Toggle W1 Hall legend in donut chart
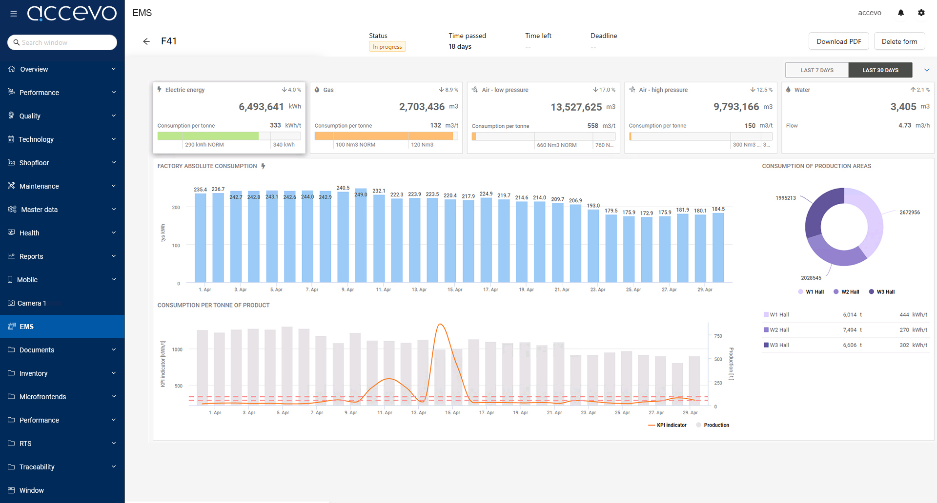The image size is (937, 503). tap(811, 292)
